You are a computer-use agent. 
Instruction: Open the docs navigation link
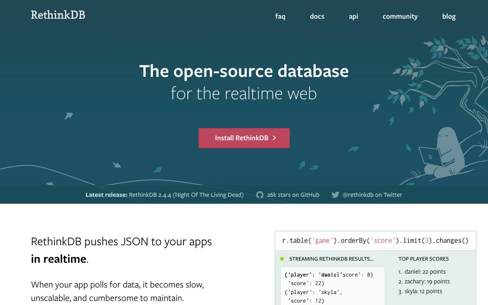317,16
